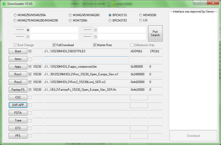The width and height of the screenshot is (221, 145).
Task: Uncheck the Full Download checkbox
Action: (x=54, y=45)
